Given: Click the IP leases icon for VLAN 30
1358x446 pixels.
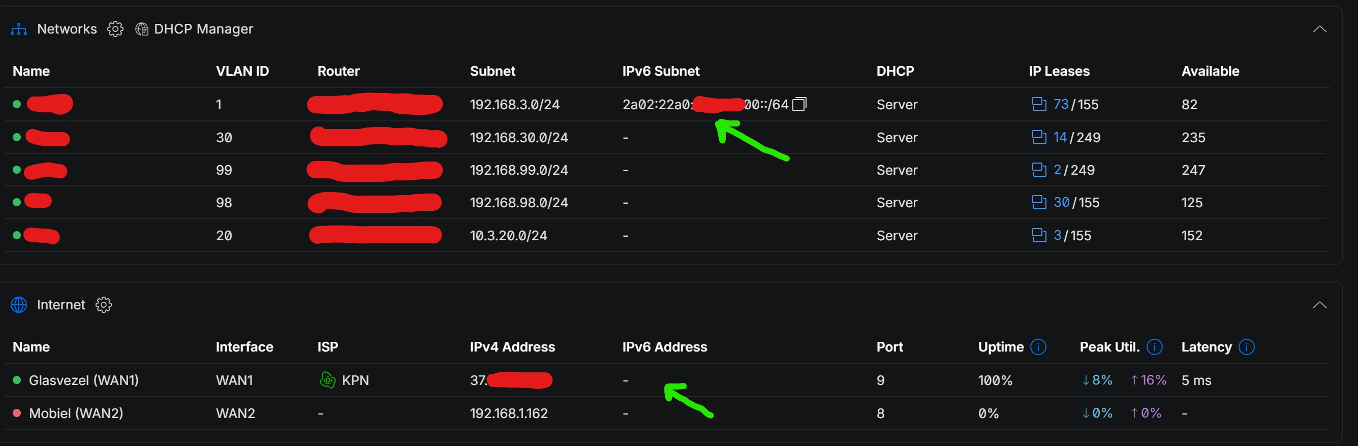Looking at the screenshot, I should (x=1039, y=137).
